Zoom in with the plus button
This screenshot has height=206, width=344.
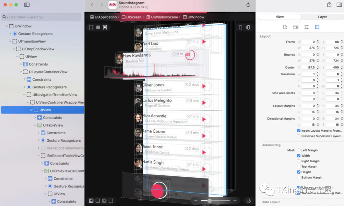(x=235, y=201)
